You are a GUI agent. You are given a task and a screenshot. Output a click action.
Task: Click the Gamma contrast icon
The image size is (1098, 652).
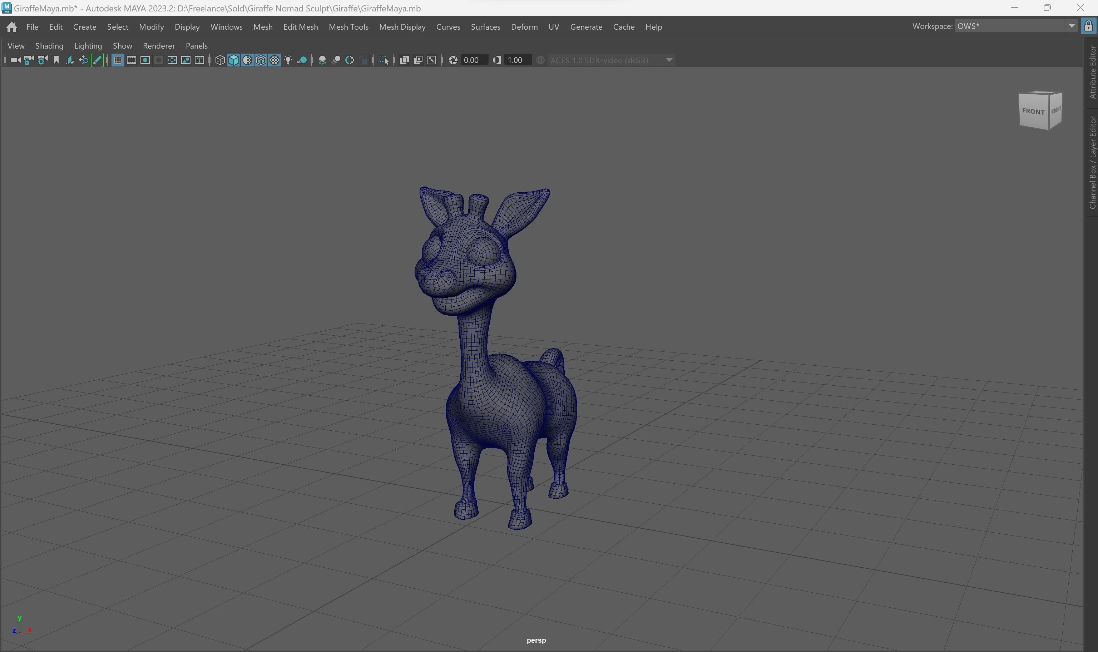click(497, 60)
